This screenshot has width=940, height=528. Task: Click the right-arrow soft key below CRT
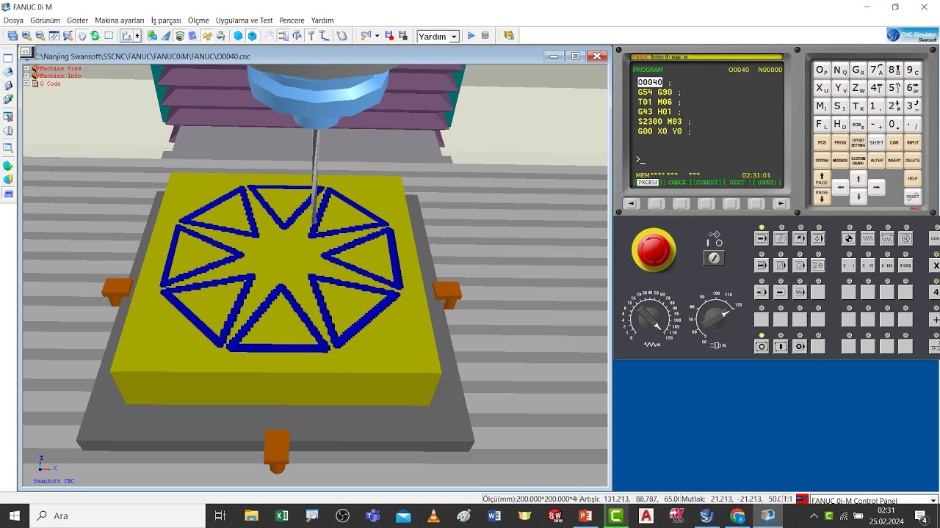click(781, 204)
